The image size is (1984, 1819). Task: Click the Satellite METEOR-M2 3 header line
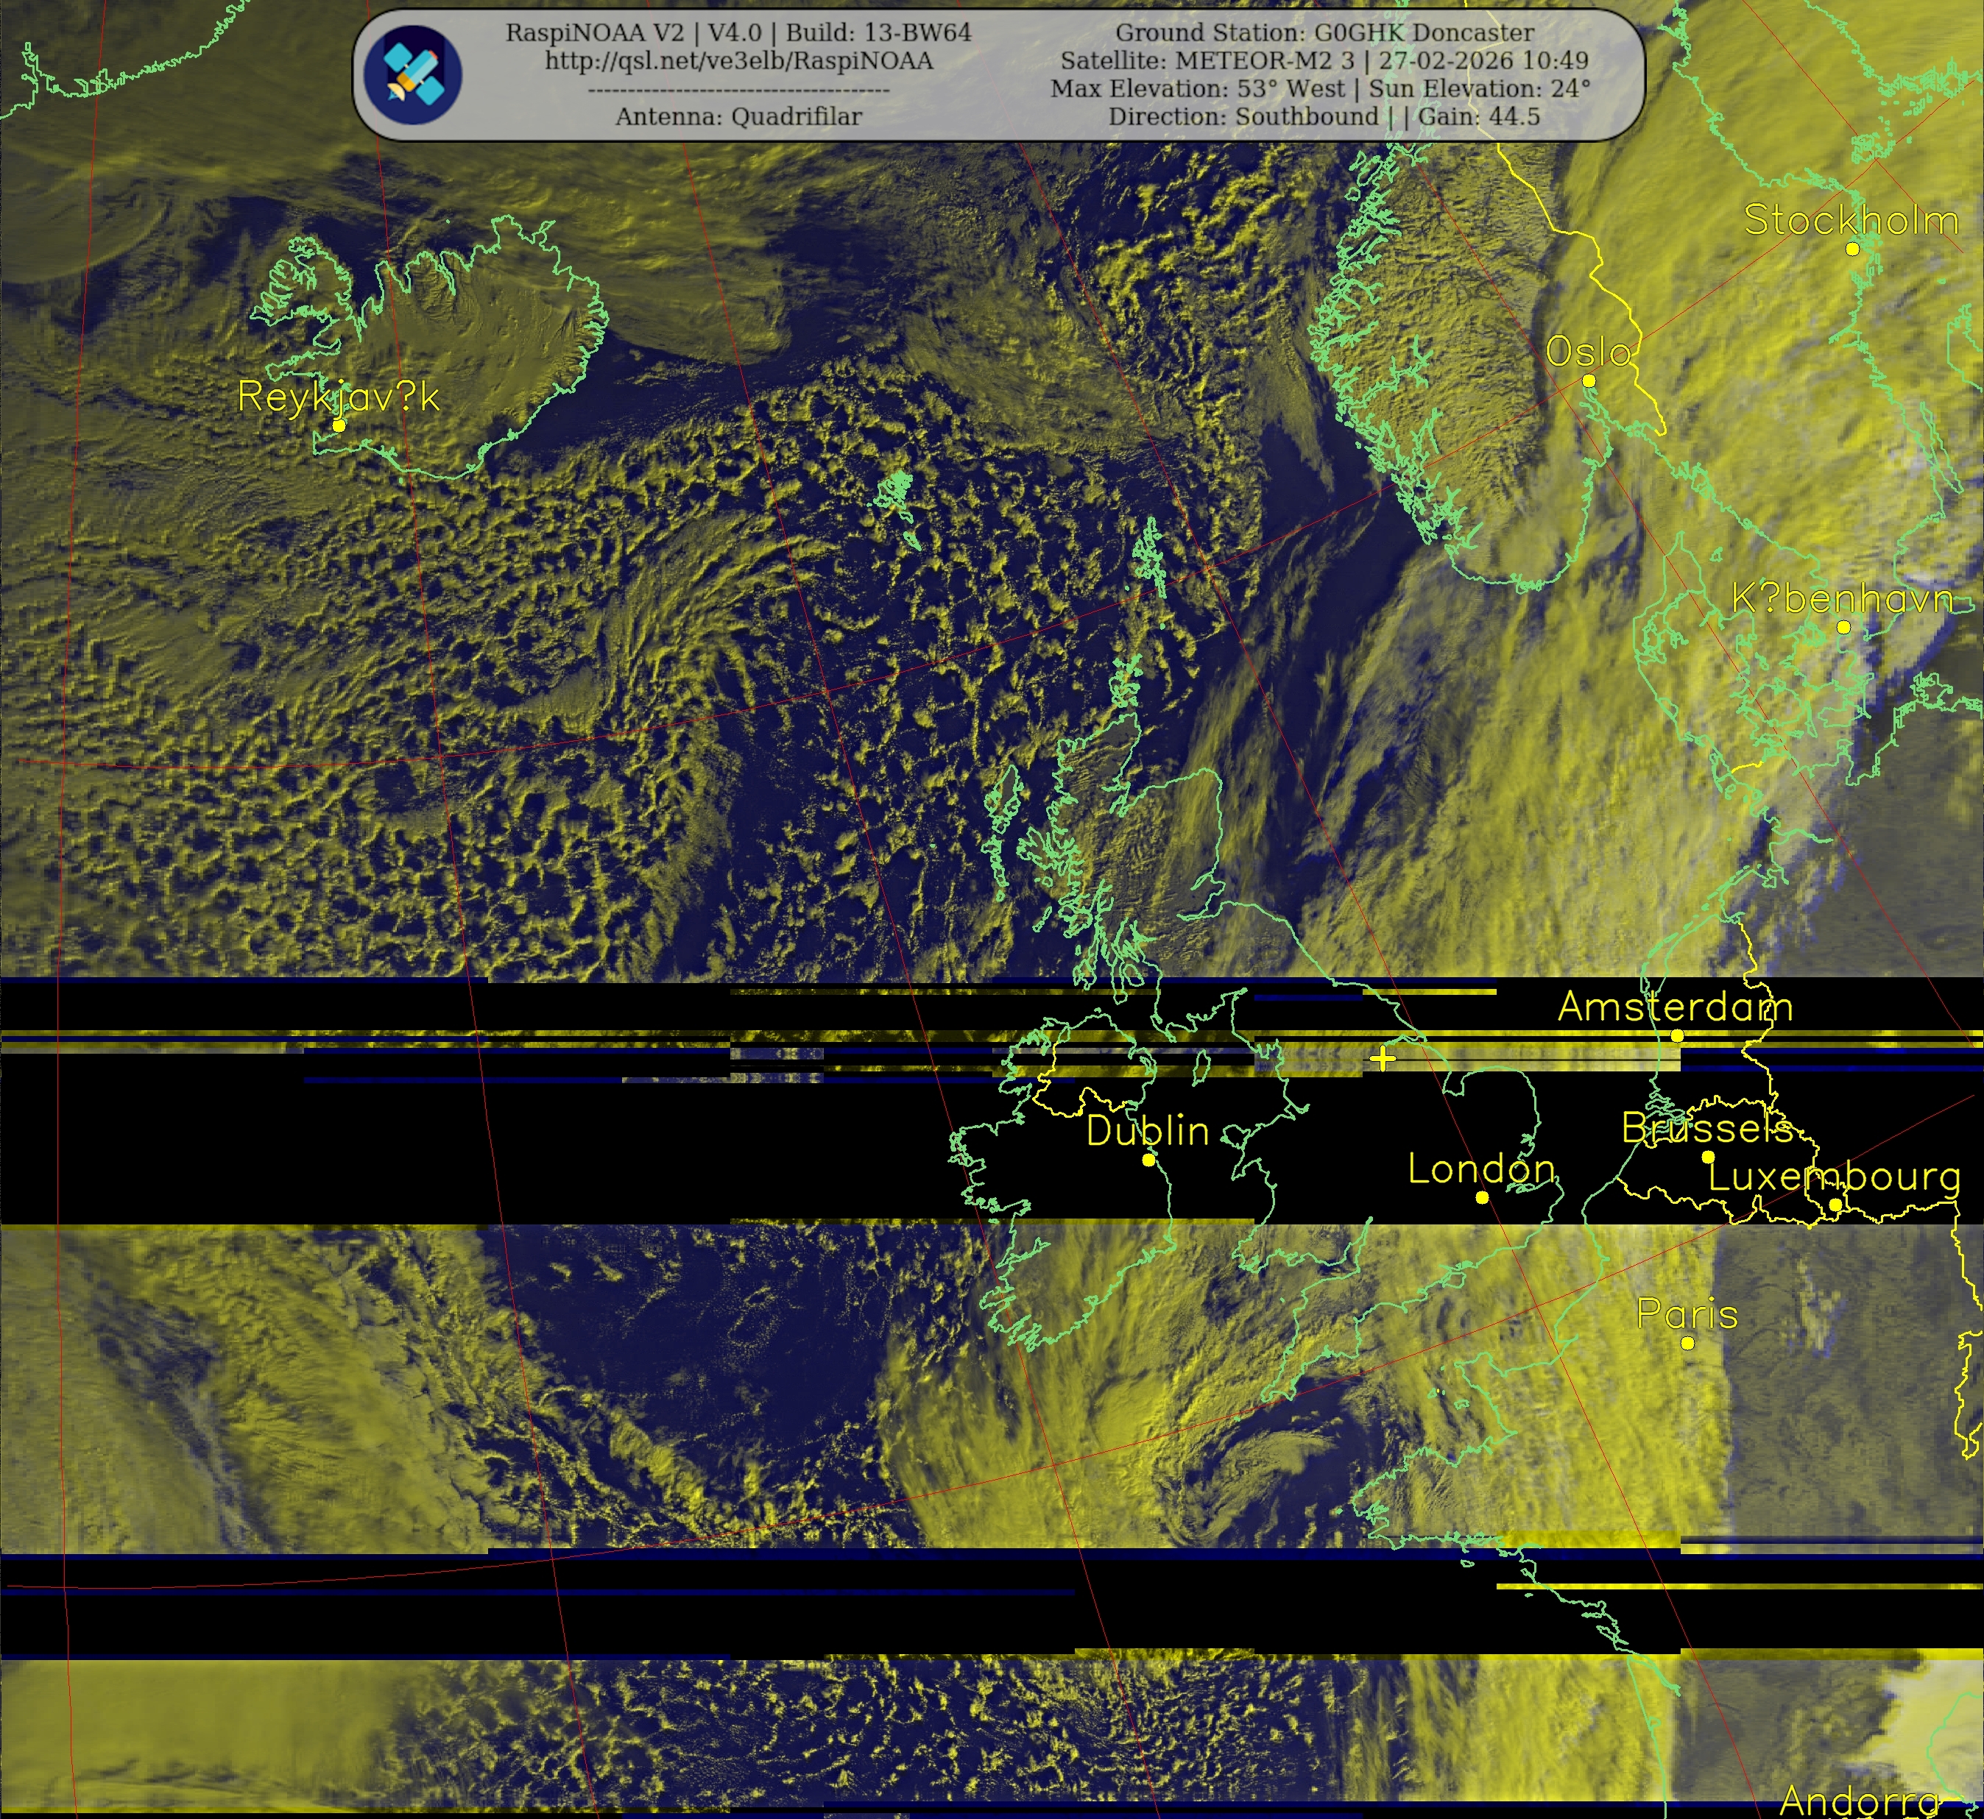point(1324,61)
